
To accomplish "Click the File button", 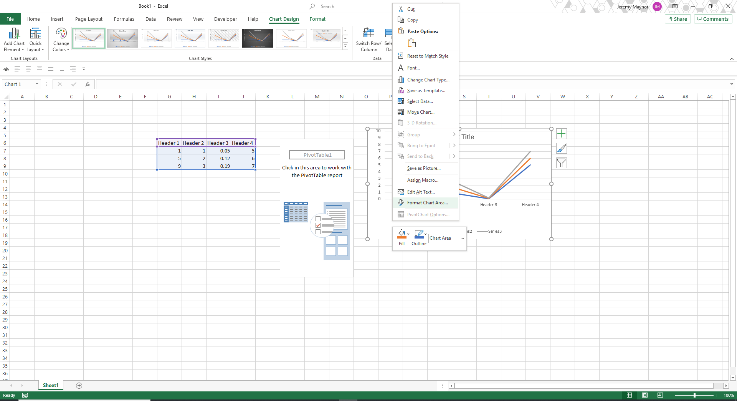I will point(10,19).
